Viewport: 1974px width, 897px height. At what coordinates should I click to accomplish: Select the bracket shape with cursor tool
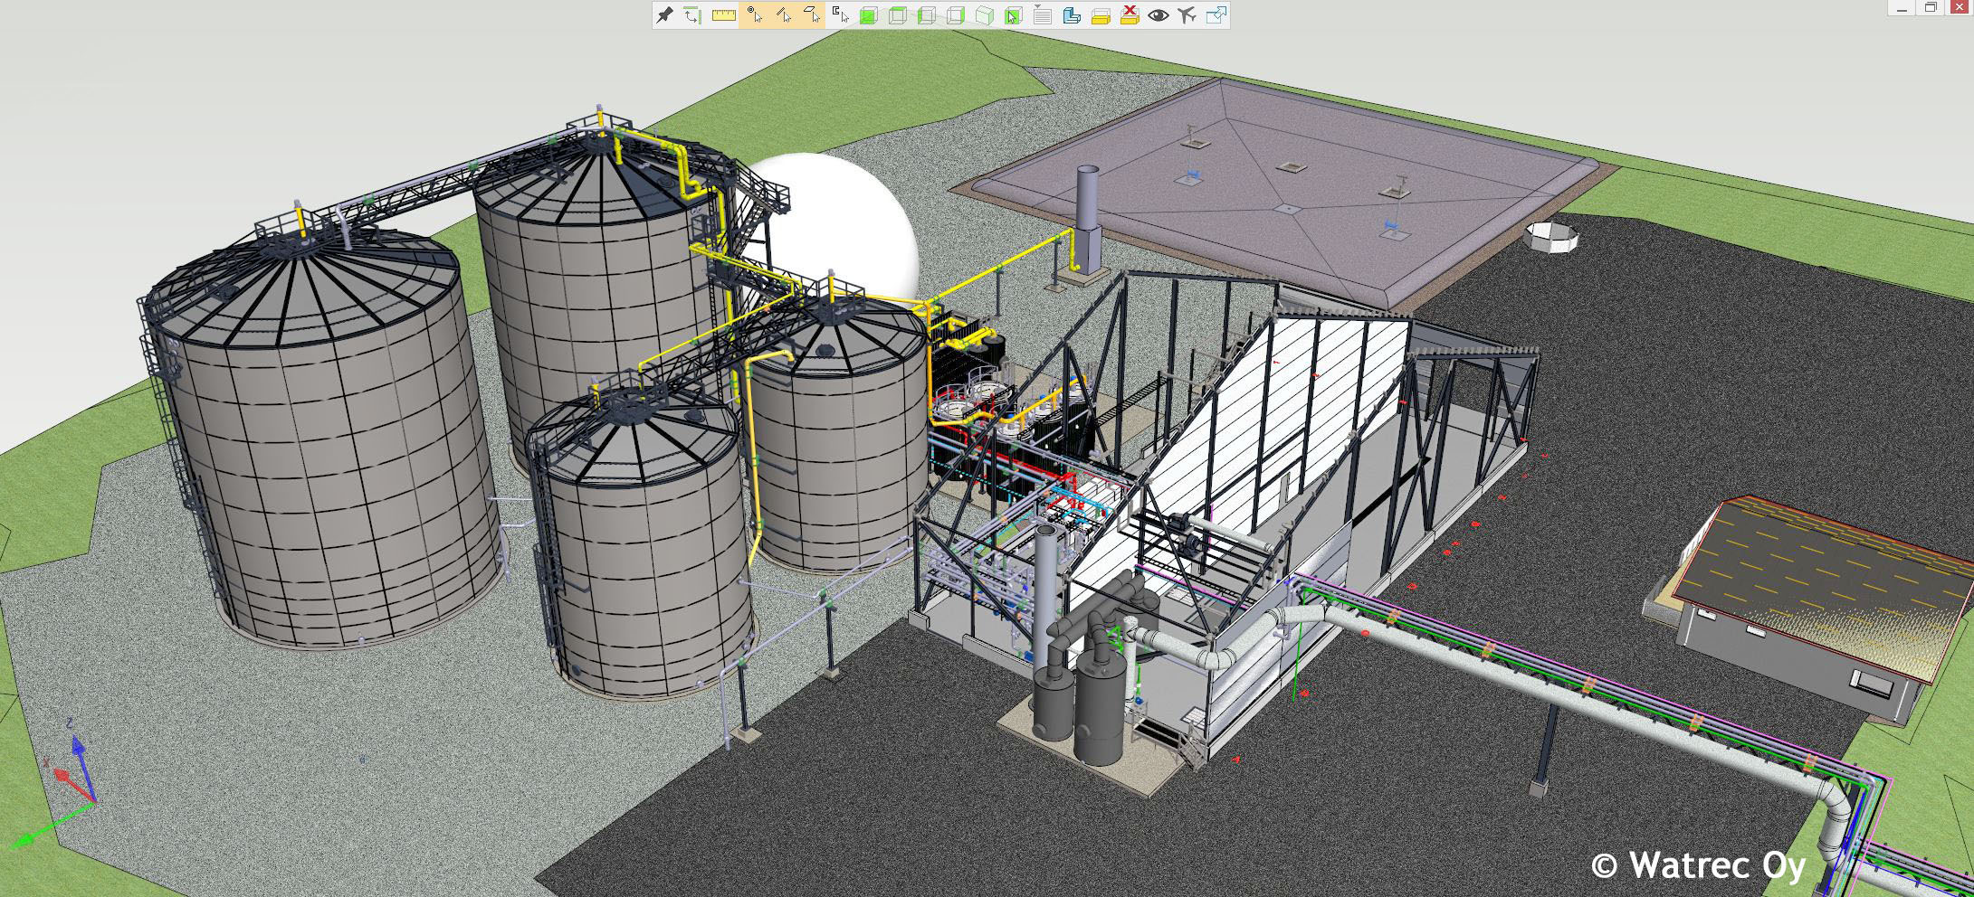coord(841,15)
